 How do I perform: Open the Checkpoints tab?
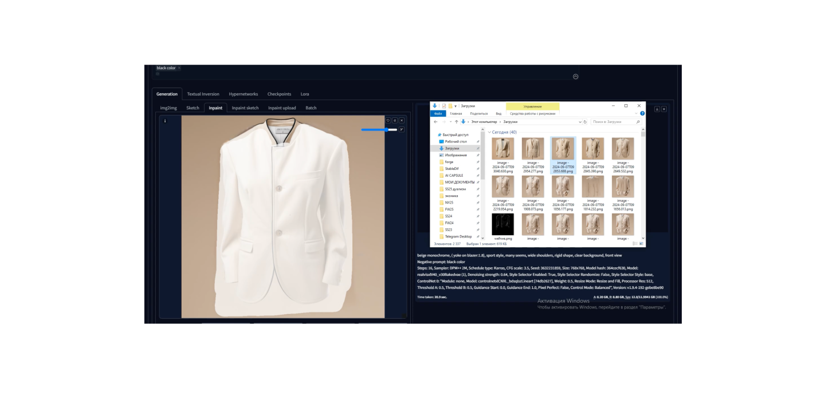pyautogui.click(x=279, y=94)
